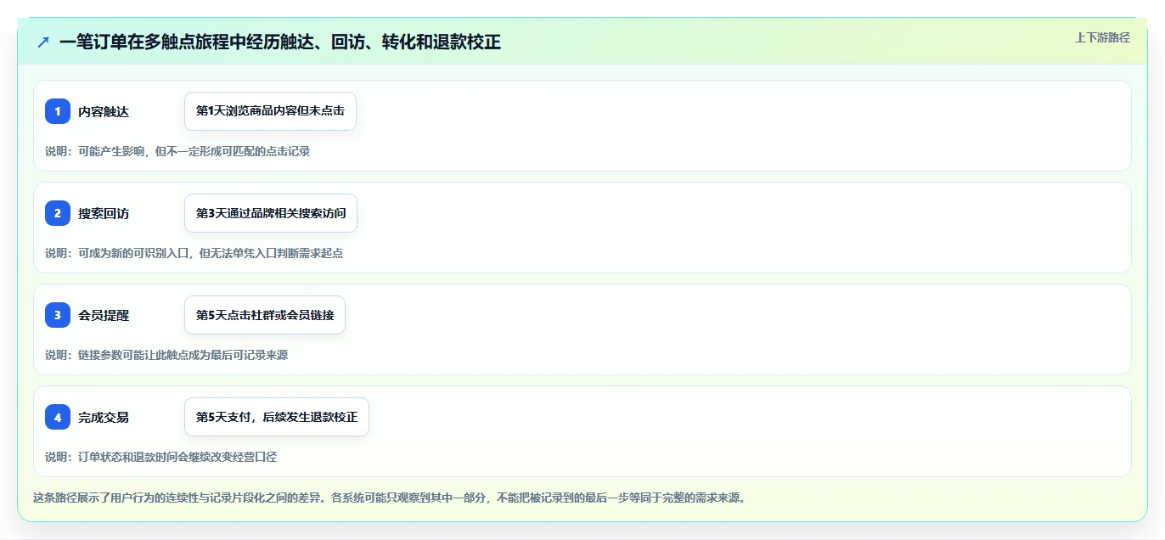Click the 搜索回访 step title
Viewport: 1165px width, 540px height.
click(x=104, y=214)
